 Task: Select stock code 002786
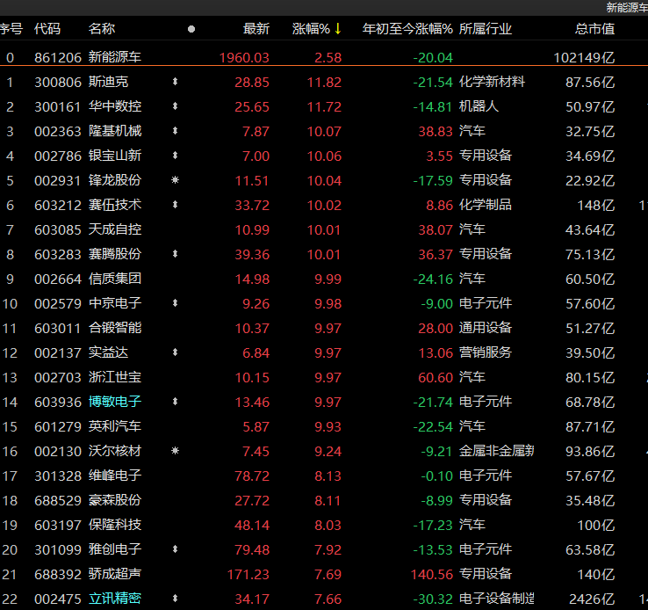[x=58, y=156]
